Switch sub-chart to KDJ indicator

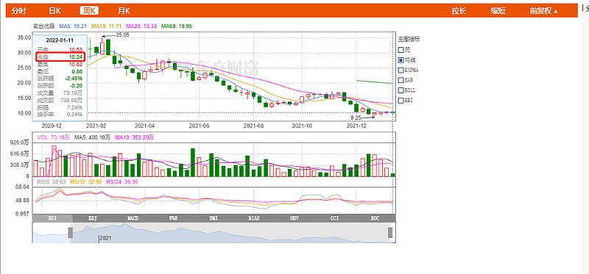point(93,218)
